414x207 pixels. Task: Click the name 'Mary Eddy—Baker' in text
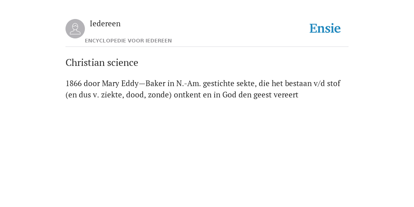133,83
